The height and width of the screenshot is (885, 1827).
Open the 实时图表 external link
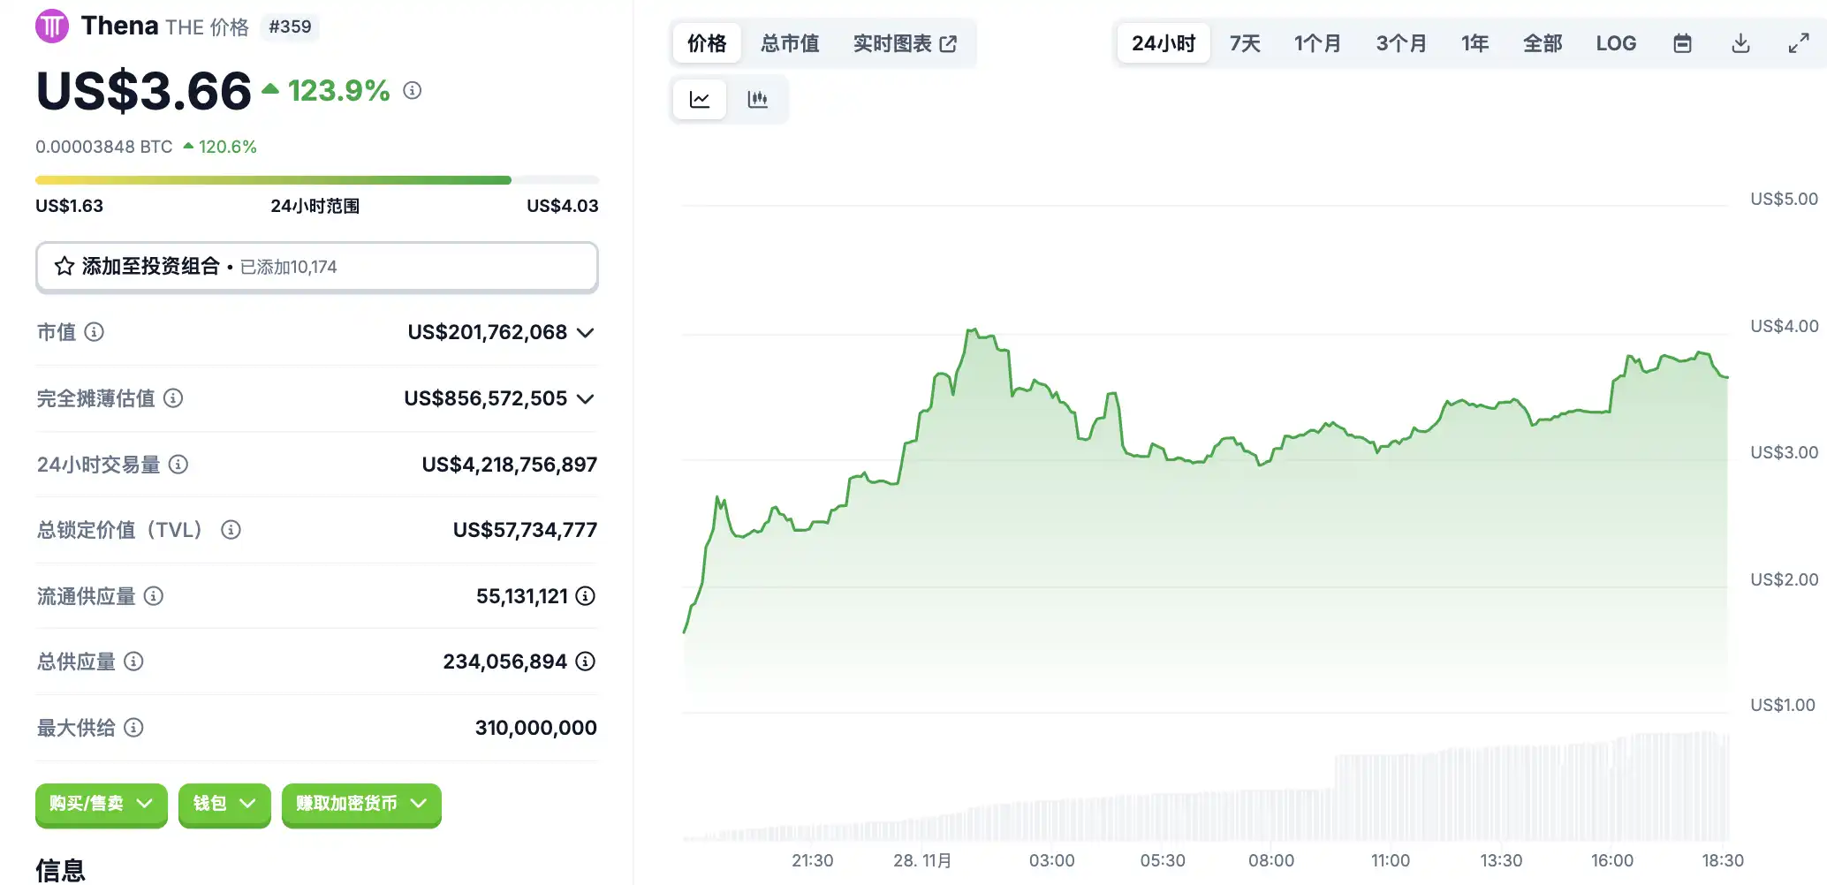tap(905, 43)
